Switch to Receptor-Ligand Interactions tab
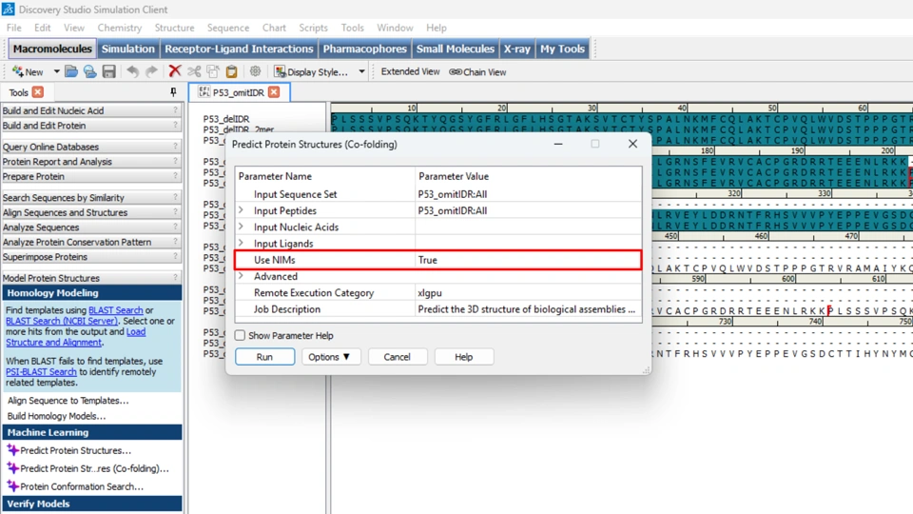The width and height of the screenshot is (913, 514). [239, 49]
